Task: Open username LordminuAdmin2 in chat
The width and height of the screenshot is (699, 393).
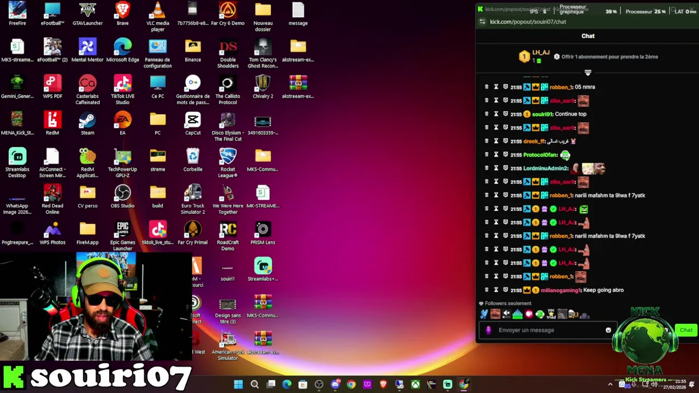Action: coord(546,168)
